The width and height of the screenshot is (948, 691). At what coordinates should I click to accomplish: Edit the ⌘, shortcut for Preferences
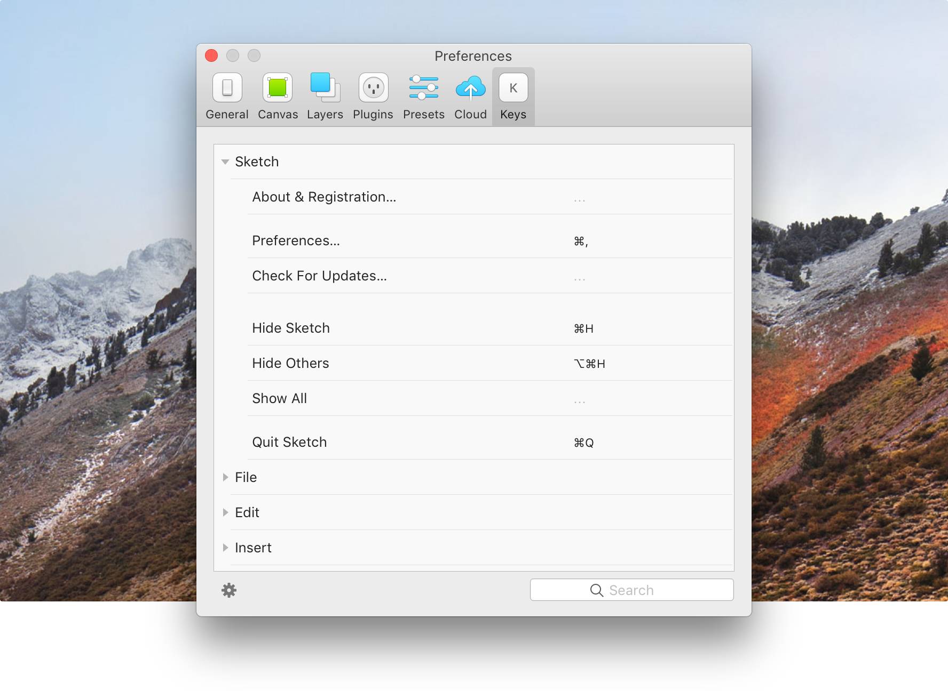point(581,242)
